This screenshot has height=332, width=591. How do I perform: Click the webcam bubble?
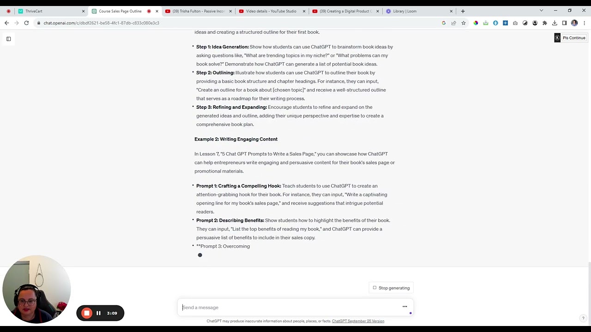[36, 290]
